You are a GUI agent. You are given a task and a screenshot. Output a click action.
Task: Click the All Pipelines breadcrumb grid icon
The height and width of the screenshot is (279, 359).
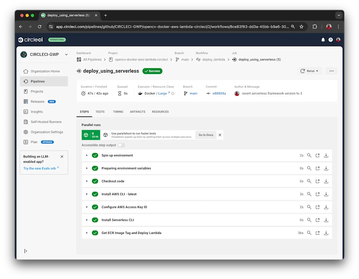pyautogui.click(x=79, y=59)
